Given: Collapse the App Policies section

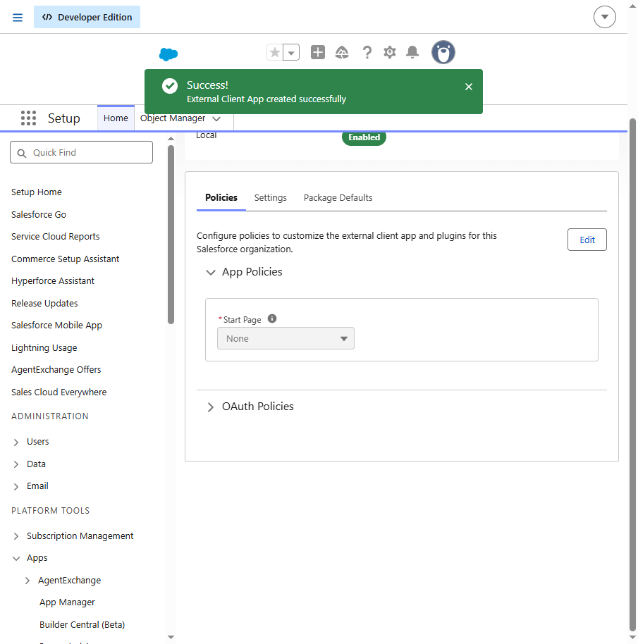Looking at the screenshot, I should pyautogui.click(x=210, y=272).
